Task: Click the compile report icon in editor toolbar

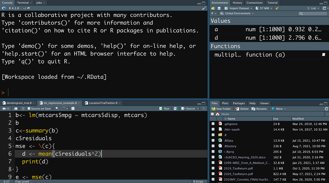Action: click(x=72, y=109)
